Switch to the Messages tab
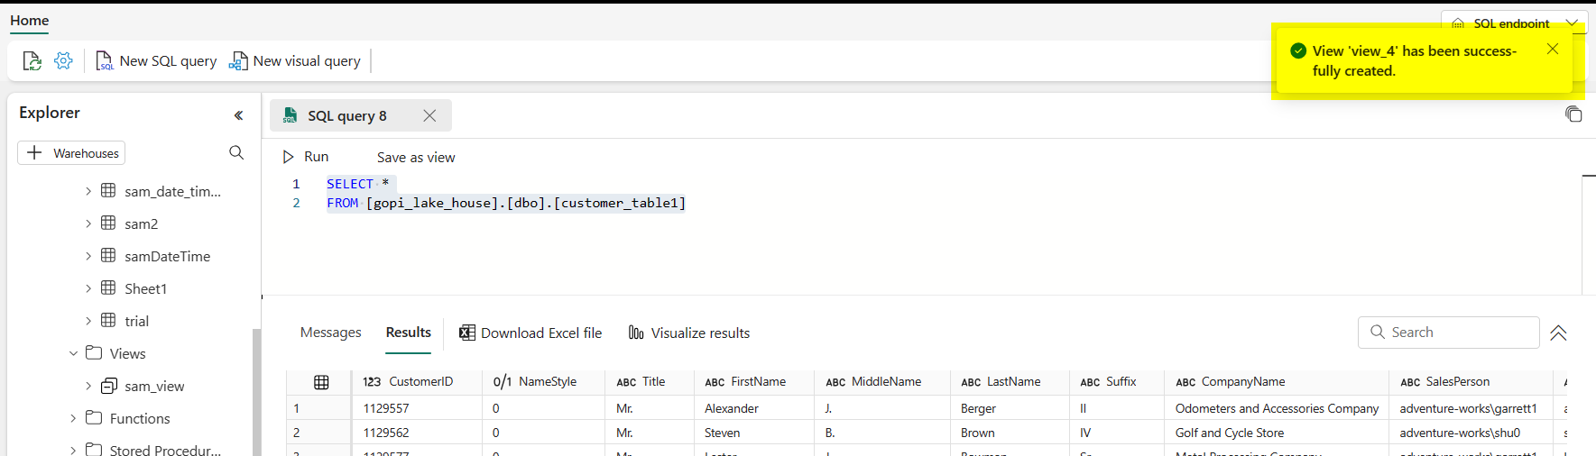The image size is (1596, 456). pyautogui.click(x=330, y=333)
